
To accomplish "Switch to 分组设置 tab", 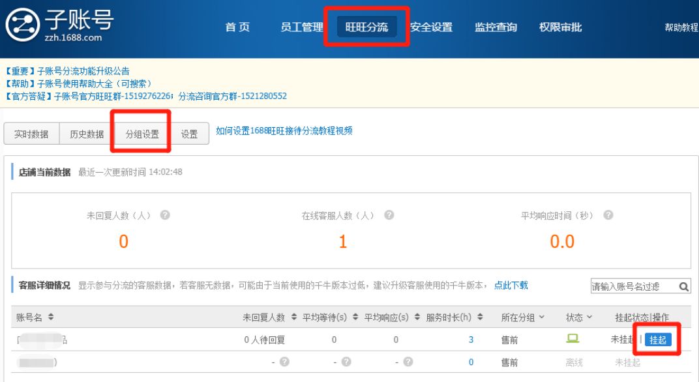I will (142, 134).
